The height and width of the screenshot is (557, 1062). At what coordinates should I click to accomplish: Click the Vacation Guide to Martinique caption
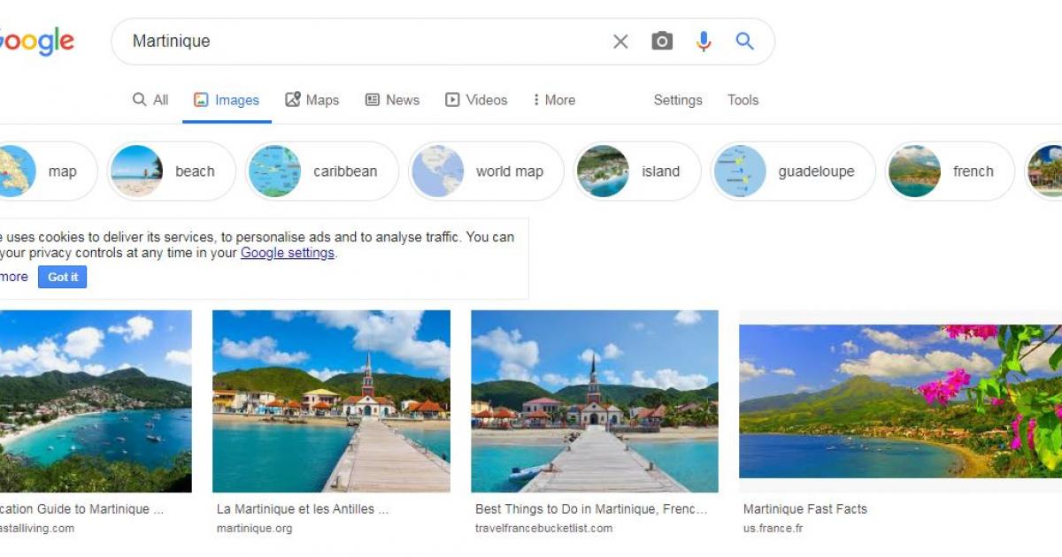(82, 509)
